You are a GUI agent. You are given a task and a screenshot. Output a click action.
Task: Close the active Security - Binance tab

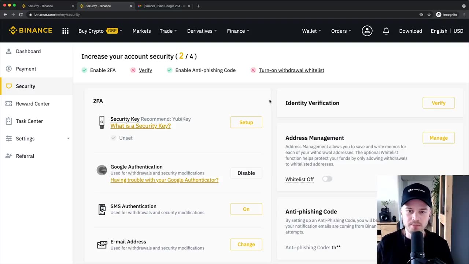131,6
